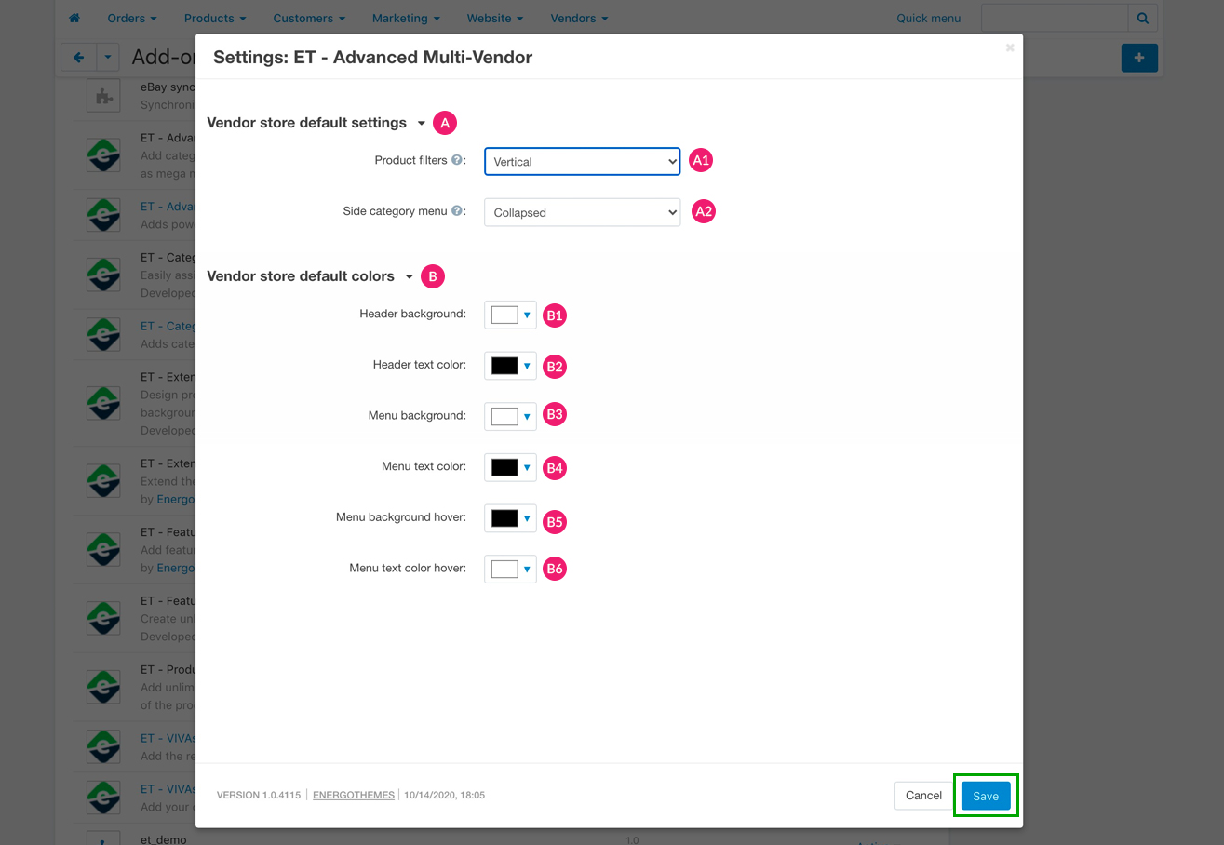Viewport: 1224px width, 845px height.
Task: Click the dialog title Settings: ET - Advanced Multi-Vendor
Action: [372, 57]
